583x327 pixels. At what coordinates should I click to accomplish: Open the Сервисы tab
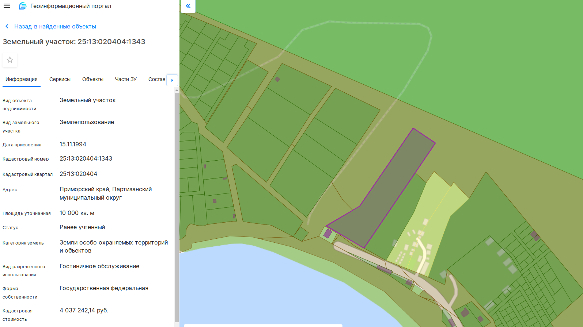pyautogui.click(x=60, y=79)
